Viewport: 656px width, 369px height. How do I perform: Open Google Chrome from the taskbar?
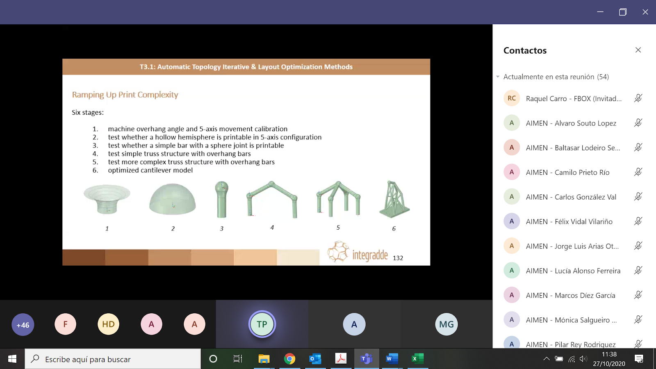point(289,359)
